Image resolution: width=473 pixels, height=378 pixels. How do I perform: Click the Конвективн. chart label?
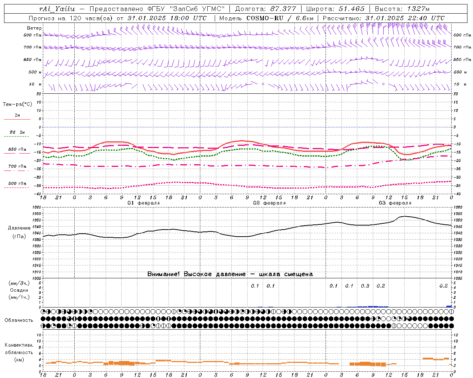(x=19, y=345)
